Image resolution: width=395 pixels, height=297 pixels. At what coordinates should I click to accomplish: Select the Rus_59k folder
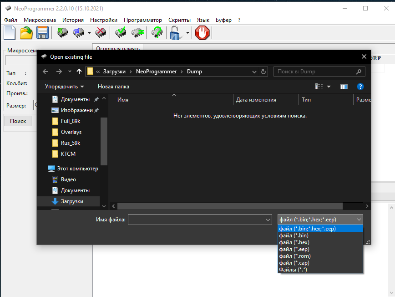coord(71,143)
